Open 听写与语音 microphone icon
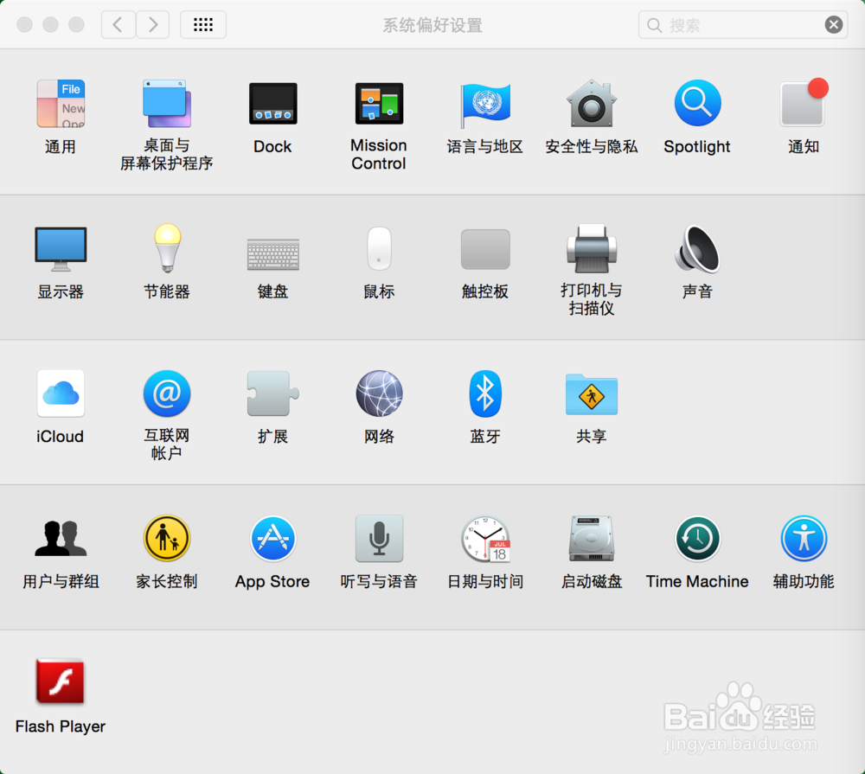This screenshot has width=865, height=774. pyautogui.click(x=379, y=538)
